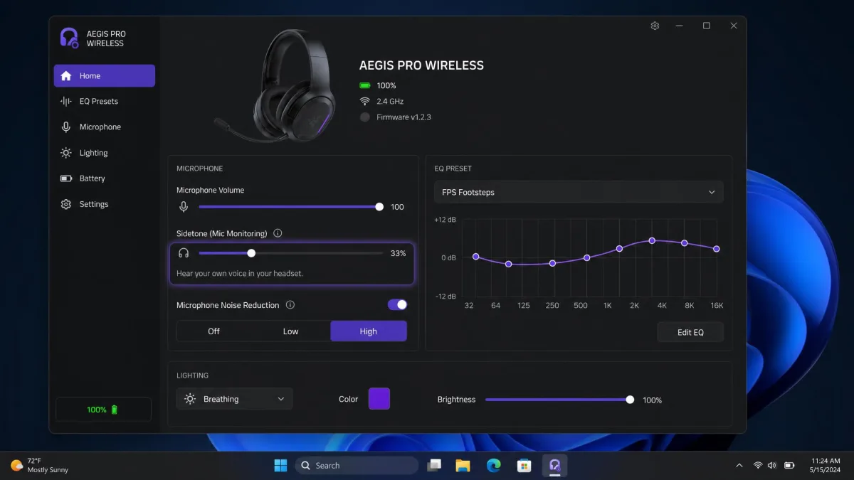Click the 2.4 GHz connection text

390,102
